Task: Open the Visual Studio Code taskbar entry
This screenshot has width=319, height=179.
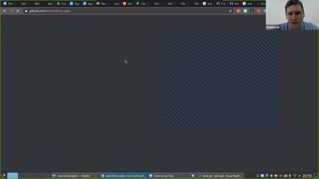Action: [220, 176]
